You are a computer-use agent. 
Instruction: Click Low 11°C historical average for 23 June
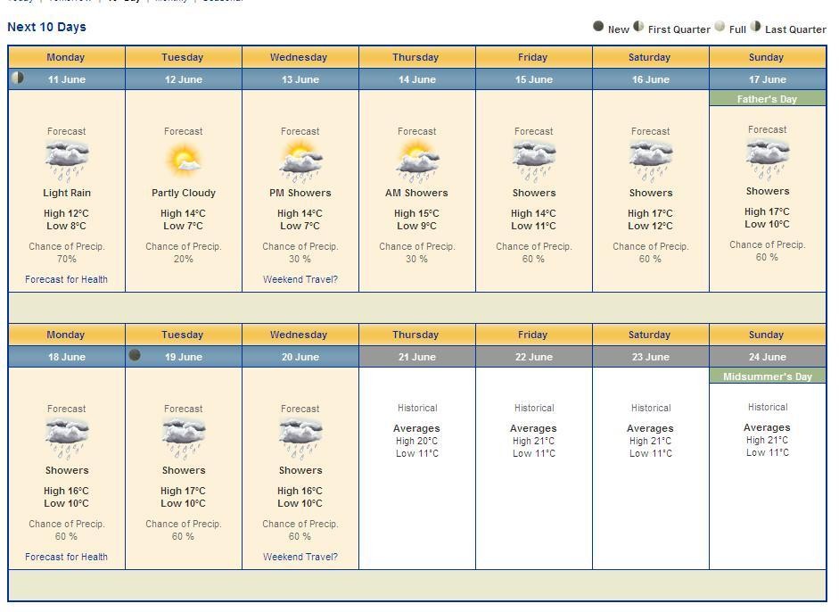(x=651, y=453)
